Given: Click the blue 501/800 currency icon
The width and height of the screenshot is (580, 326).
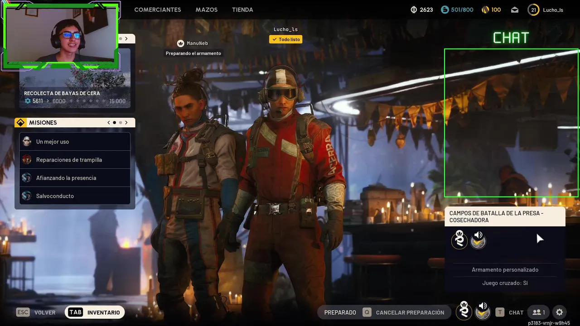Looking at the screenshot, I should [445, 10].
